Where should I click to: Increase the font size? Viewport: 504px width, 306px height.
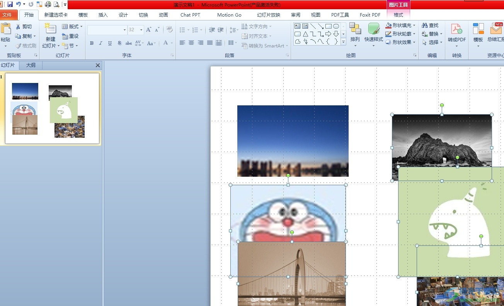click(148, 30)
